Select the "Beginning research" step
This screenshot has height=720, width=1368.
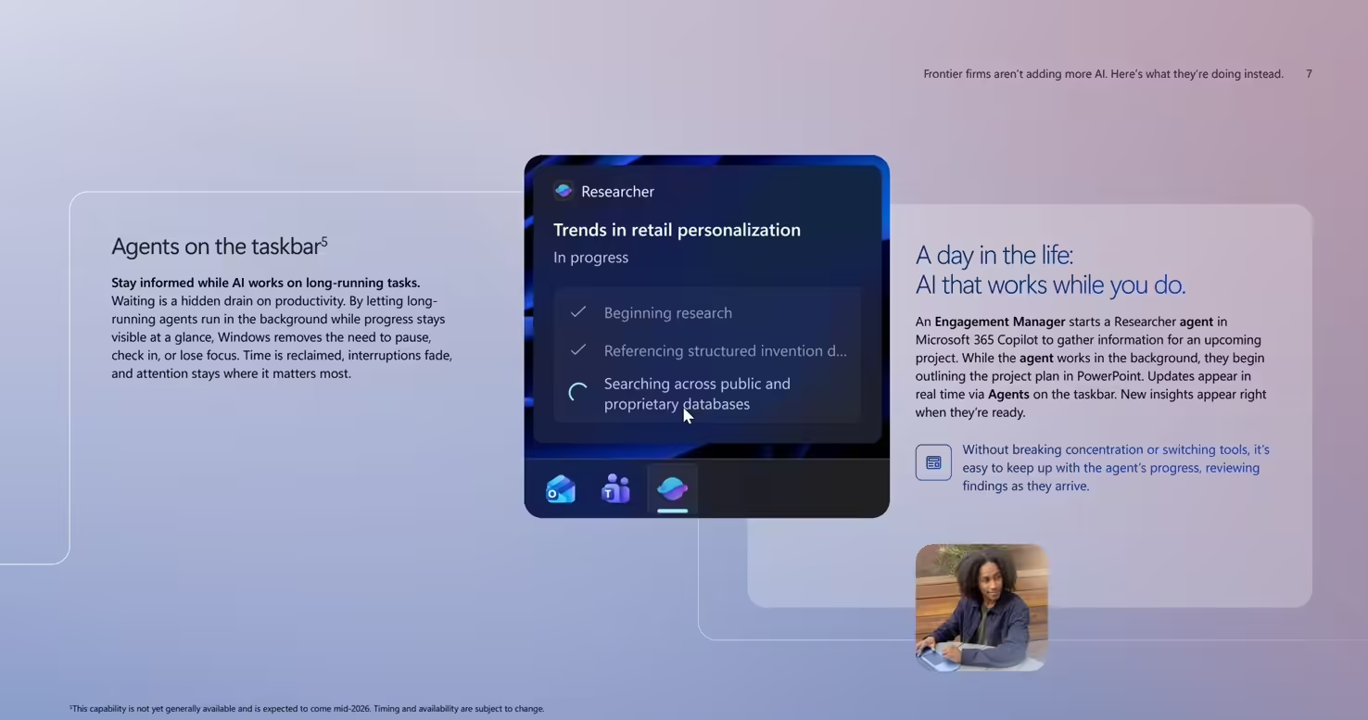point(668,313)
